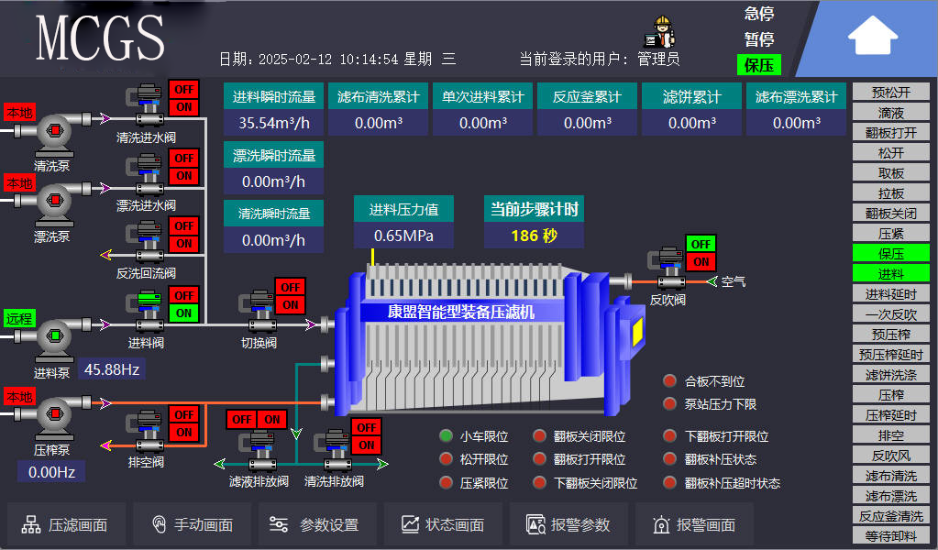Turn OFF the 反吹阀 valve
This screenshot has height=550, width=938.
pyautogui.click(x=701, y=244)
